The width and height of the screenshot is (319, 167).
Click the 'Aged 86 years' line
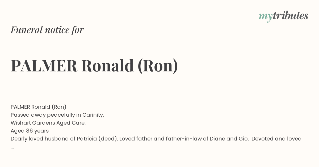pyautogui.click(x=30, y=131)
